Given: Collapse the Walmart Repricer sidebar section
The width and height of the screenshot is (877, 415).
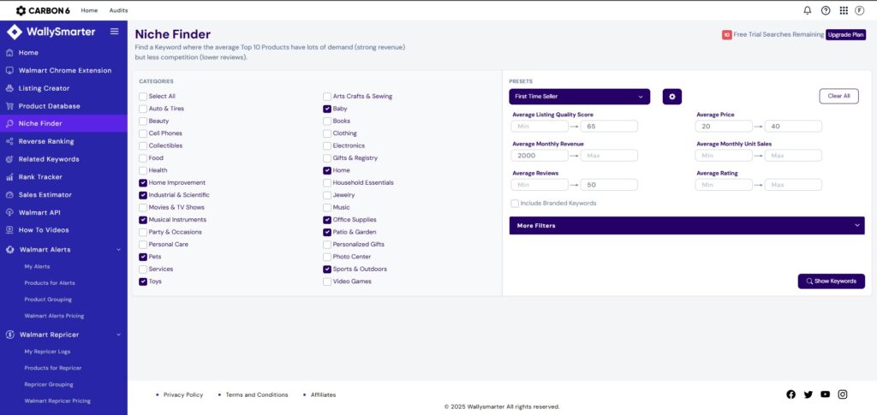Looking at the screenshot, I should pos(118,335).
